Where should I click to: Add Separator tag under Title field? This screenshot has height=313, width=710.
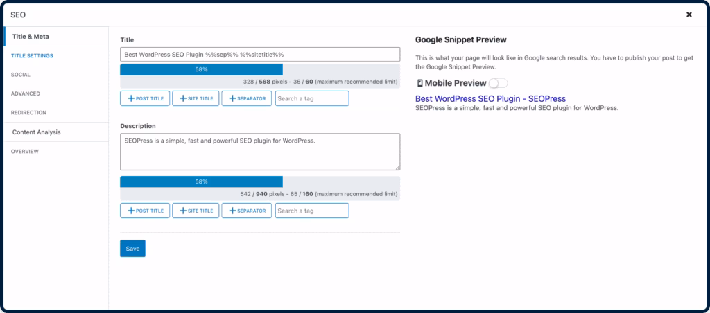pyautogui.click(x=246, y=98)
